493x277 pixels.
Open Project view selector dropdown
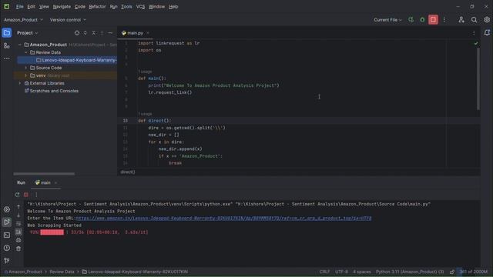click(x=28, y=32)
